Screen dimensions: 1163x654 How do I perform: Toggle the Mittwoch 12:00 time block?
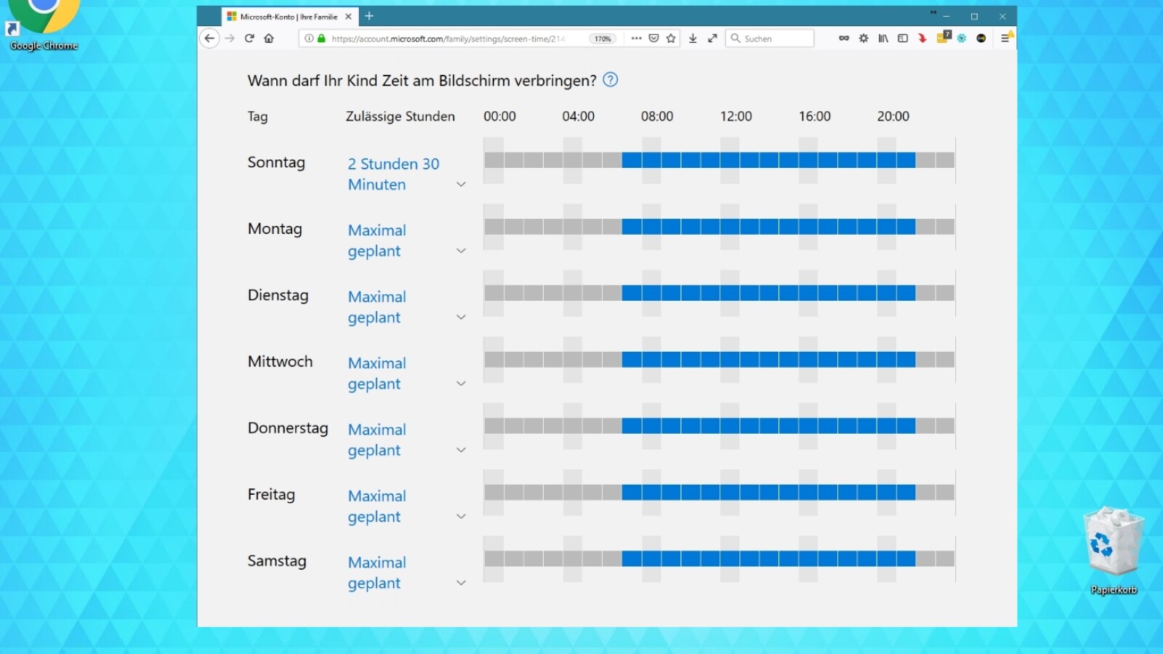(x=730, y=360)
